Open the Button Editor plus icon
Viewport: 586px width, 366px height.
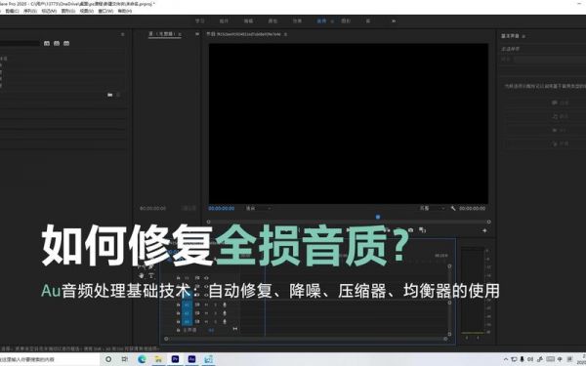coord(484,230)
